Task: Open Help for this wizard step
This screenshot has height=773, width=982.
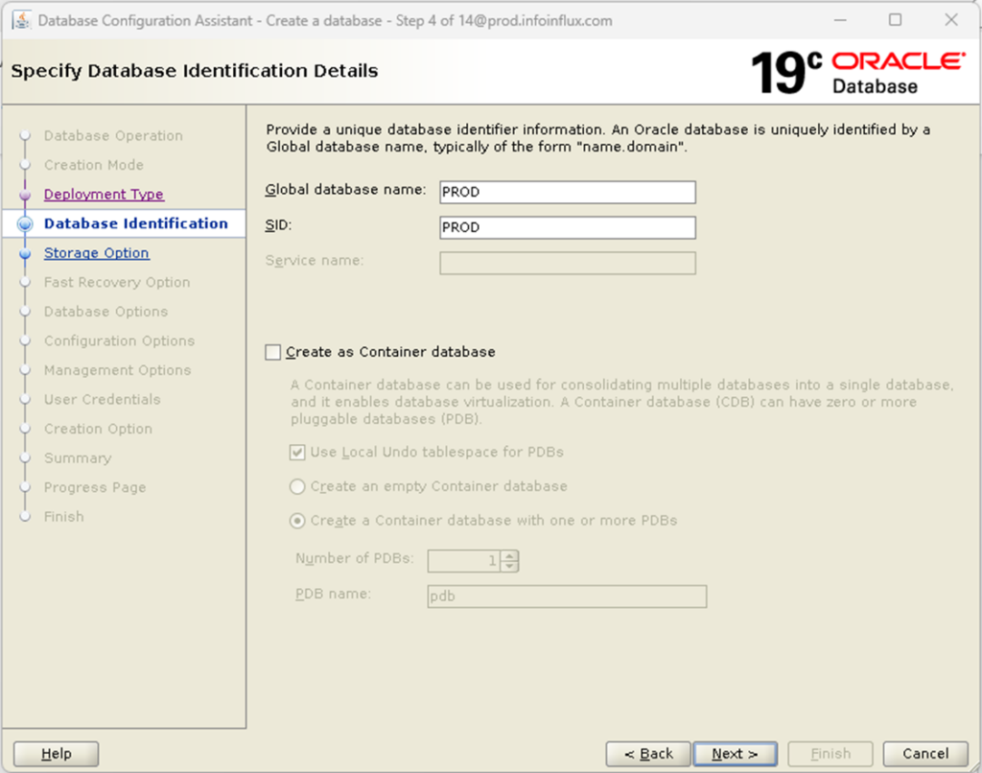Action: [x=55, y=754]
